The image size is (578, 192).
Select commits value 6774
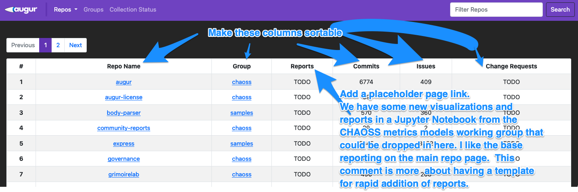366,82
